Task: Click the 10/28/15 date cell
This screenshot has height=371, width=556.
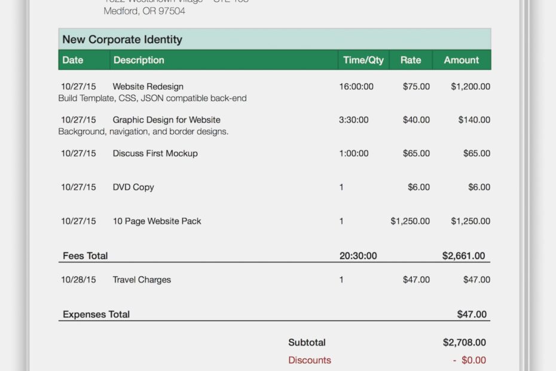Action: (78, 279)
